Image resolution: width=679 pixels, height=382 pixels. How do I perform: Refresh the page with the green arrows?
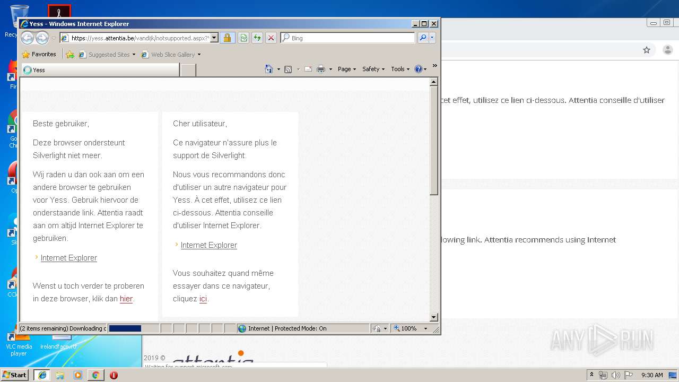257,38
